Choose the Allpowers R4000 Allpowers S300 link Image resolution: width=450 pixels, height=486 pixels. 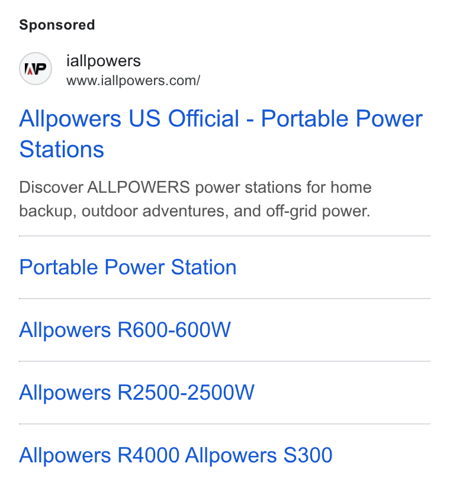coord(176,455)
